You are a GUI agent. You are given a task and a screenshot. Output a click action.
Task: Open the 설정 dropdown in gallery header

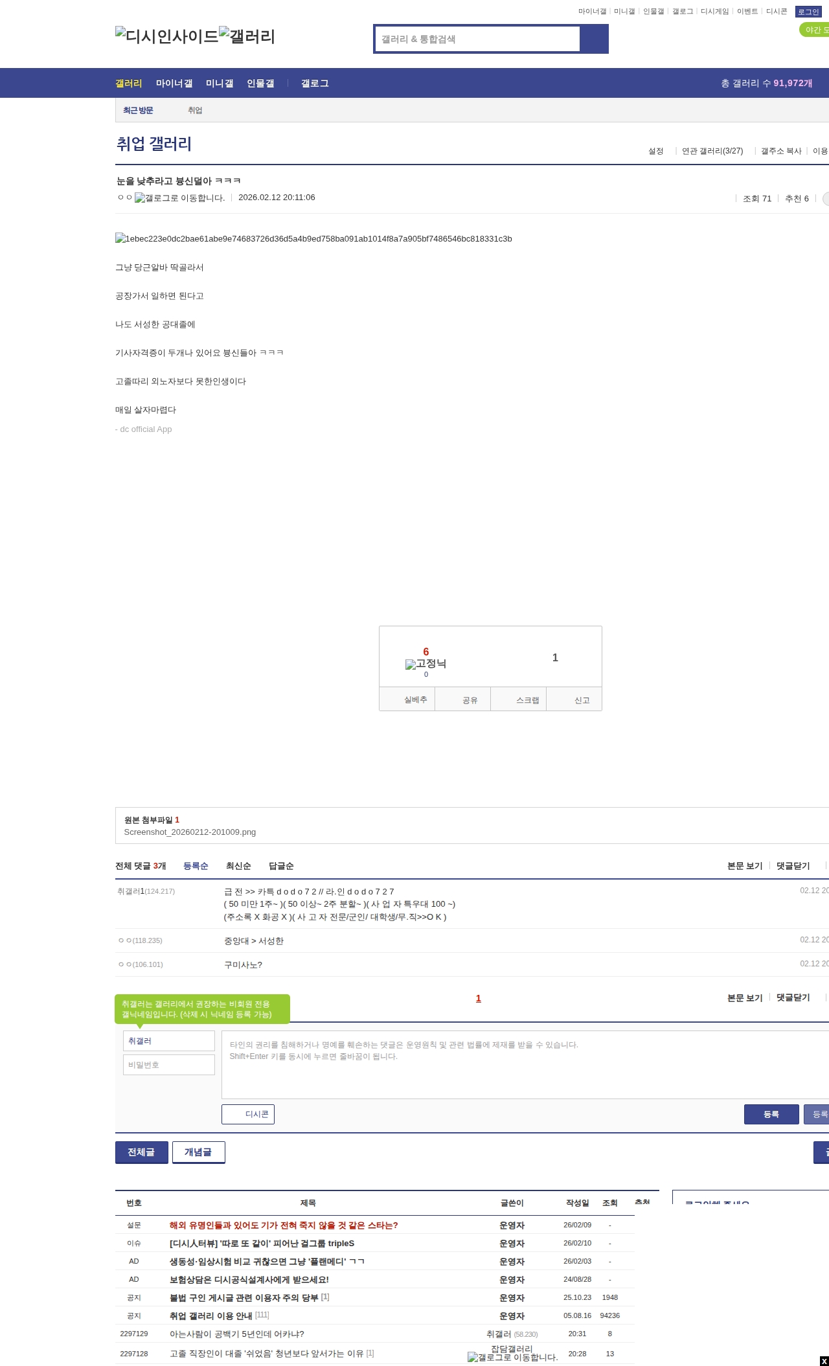pyautogui.click(x=656, y=151)
